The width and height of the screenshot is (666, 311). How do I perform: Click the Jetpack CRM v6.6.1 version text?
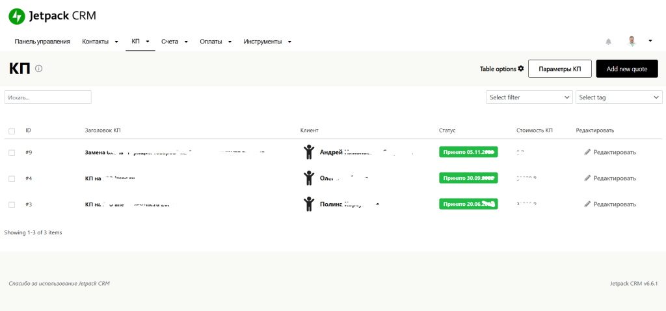633,284
